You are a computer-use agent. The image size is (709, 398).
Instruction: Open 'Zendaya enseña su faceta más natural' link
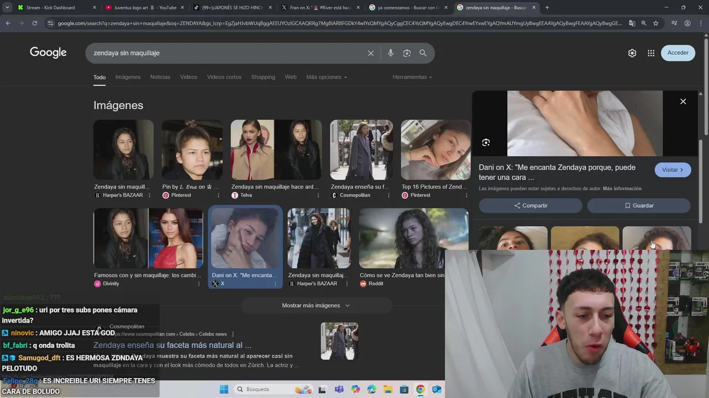pos(172,345)
